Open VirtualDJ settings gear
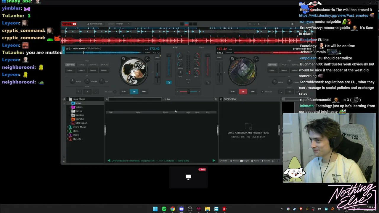 pos(292,24)
